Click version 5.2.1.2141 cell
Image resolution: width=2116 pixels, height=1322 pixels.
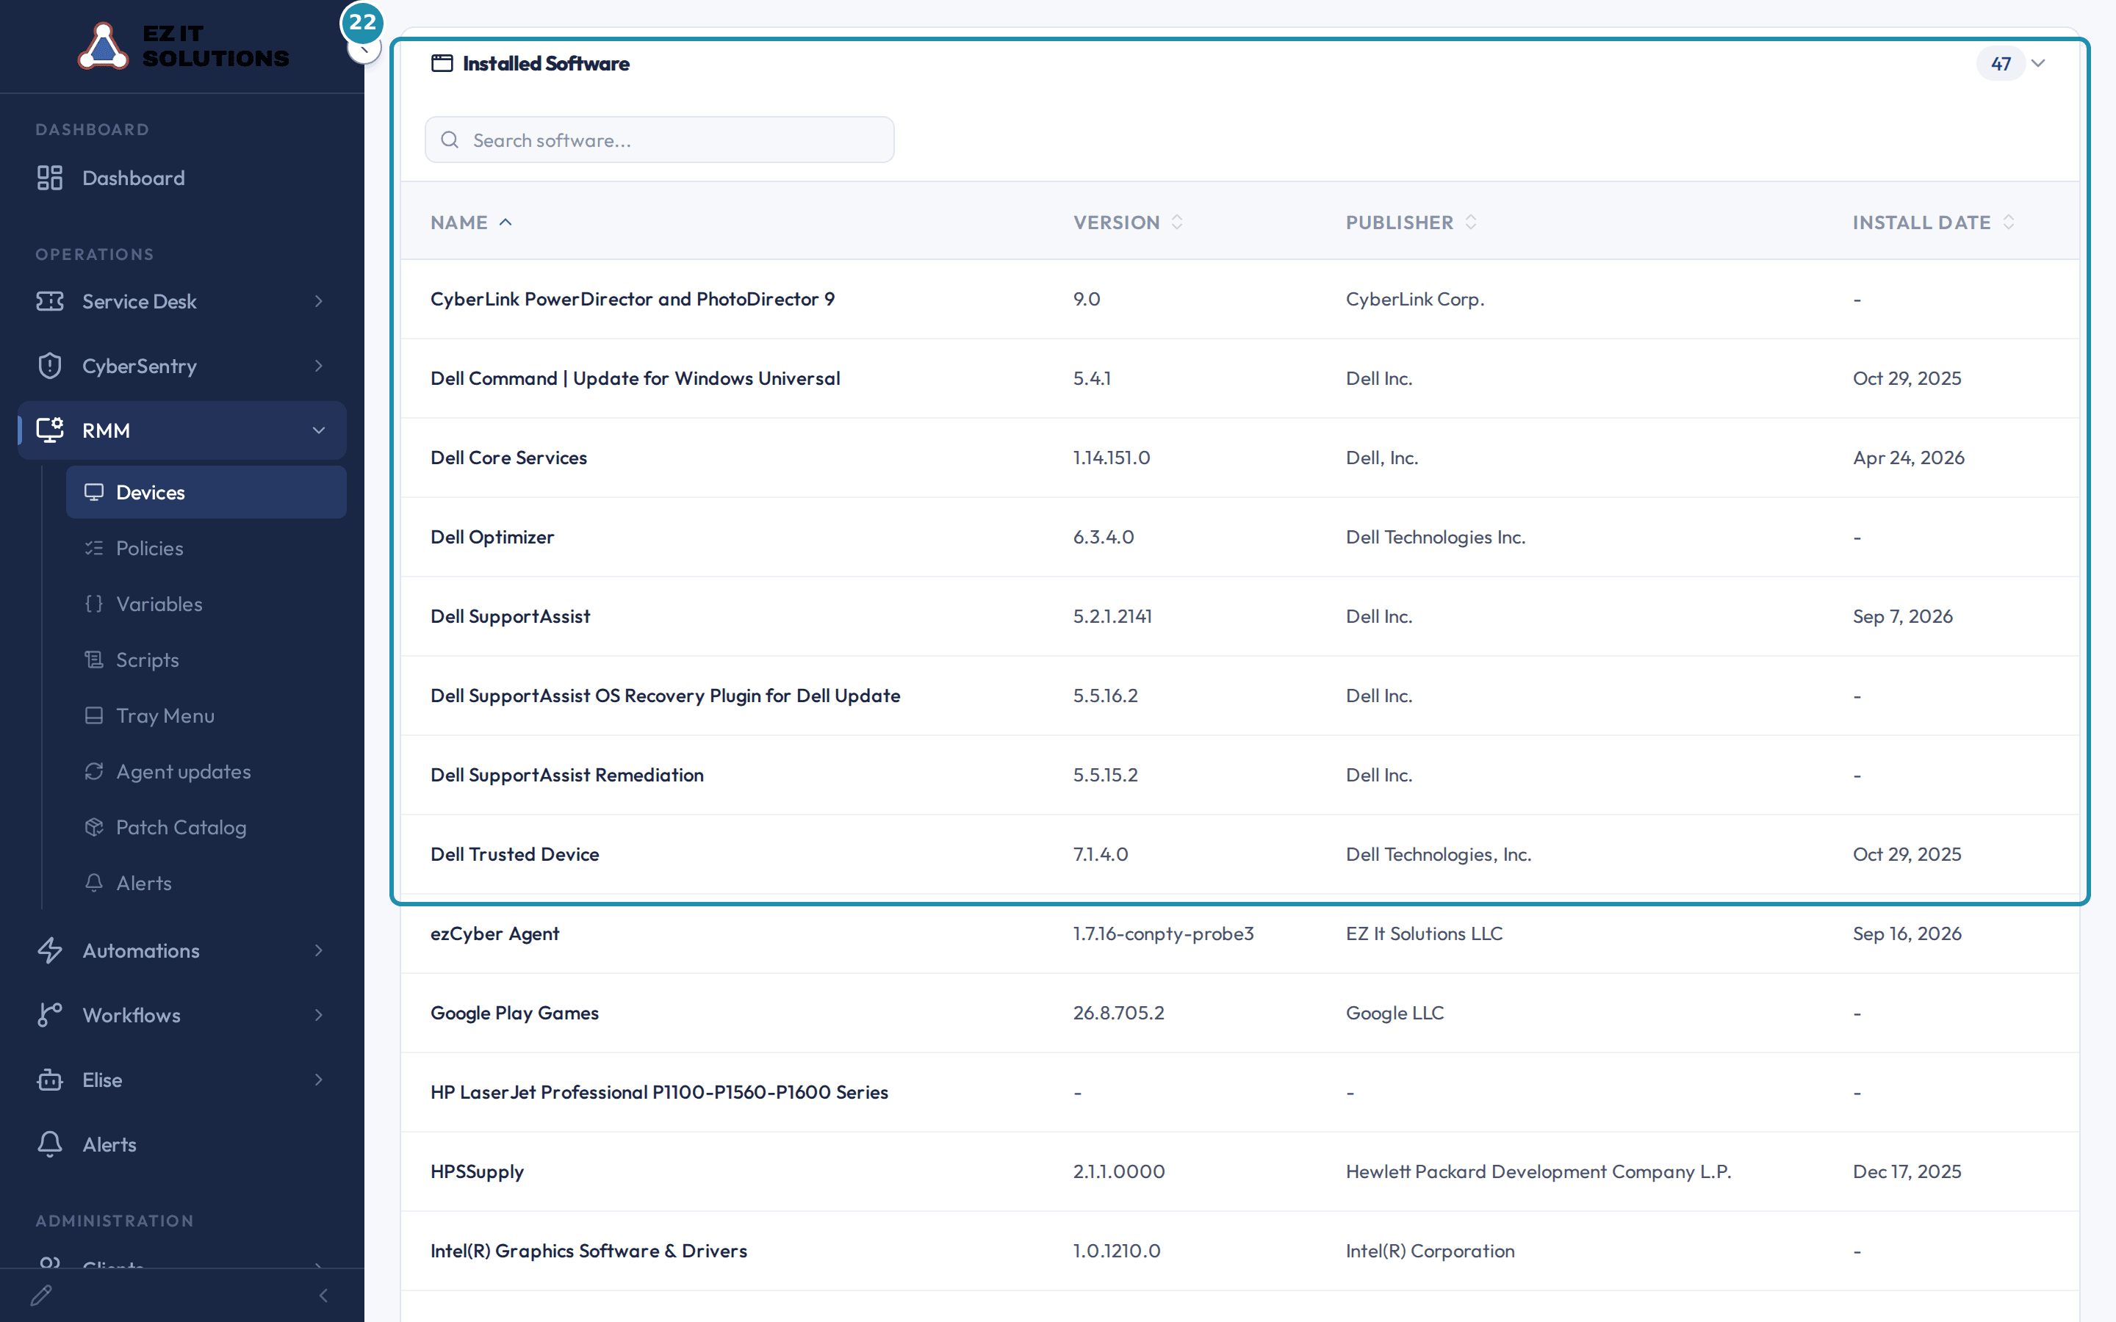click(x=1112, y=616)
